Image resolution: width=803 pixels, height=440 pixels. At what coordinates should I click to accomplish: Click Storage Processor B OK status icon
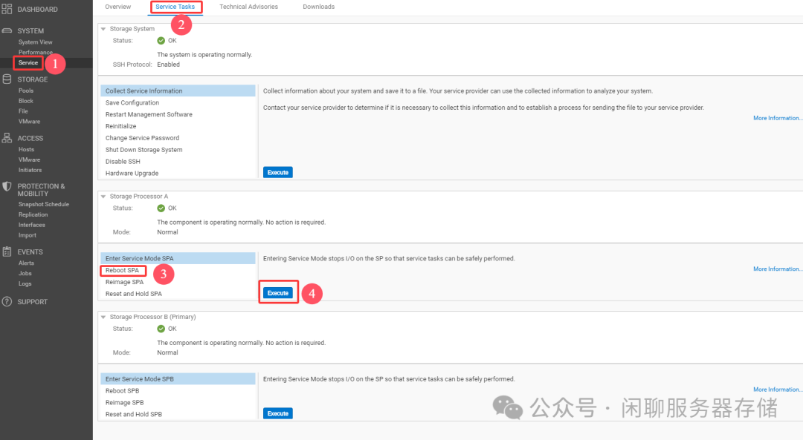(x=161, y=329)
